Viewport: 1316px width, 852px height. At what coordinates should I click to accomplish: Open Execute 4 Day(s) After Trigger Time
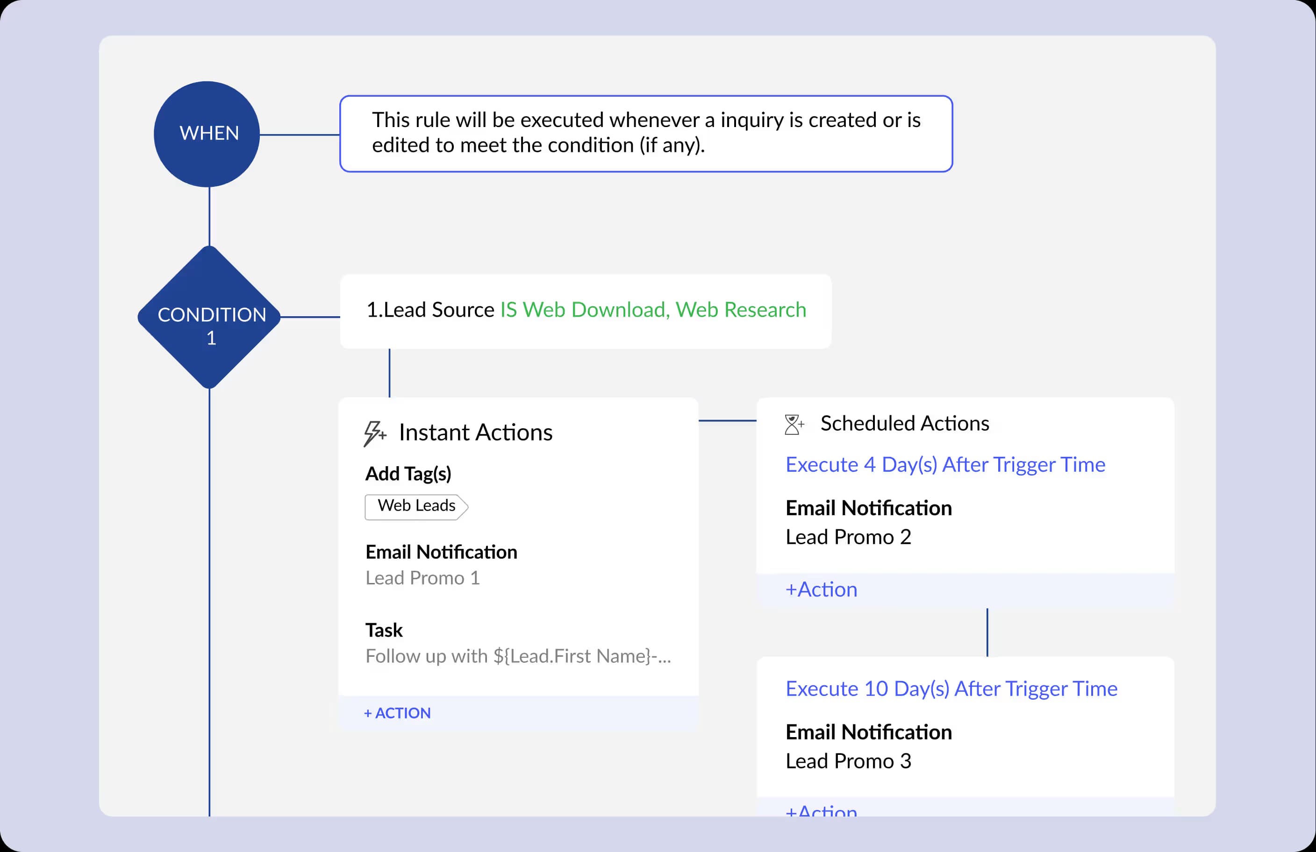[945, 465]
